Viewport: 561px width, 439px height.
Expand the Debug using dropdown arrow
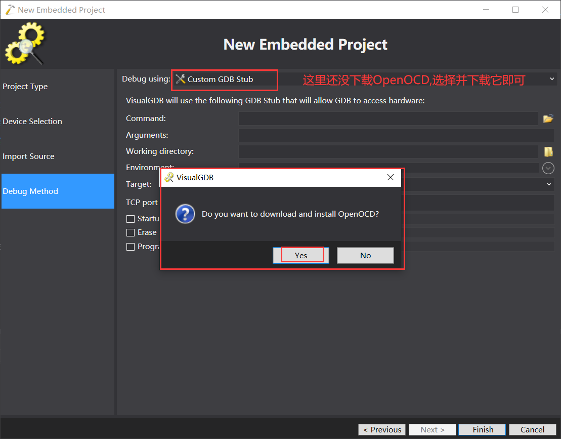tap(552, 79)
